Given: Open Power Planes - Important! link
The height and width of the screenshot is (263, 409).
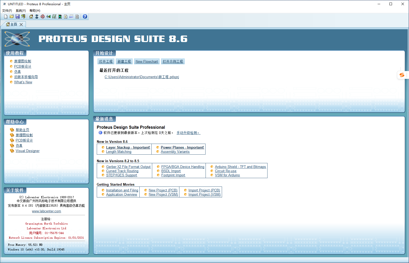Looking at the screenshot, I should pos(182,147).
